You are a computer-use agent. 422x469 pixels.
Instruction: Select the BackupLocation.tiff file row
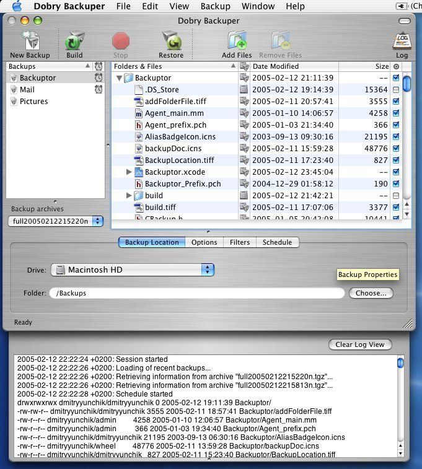pos(257,160)
